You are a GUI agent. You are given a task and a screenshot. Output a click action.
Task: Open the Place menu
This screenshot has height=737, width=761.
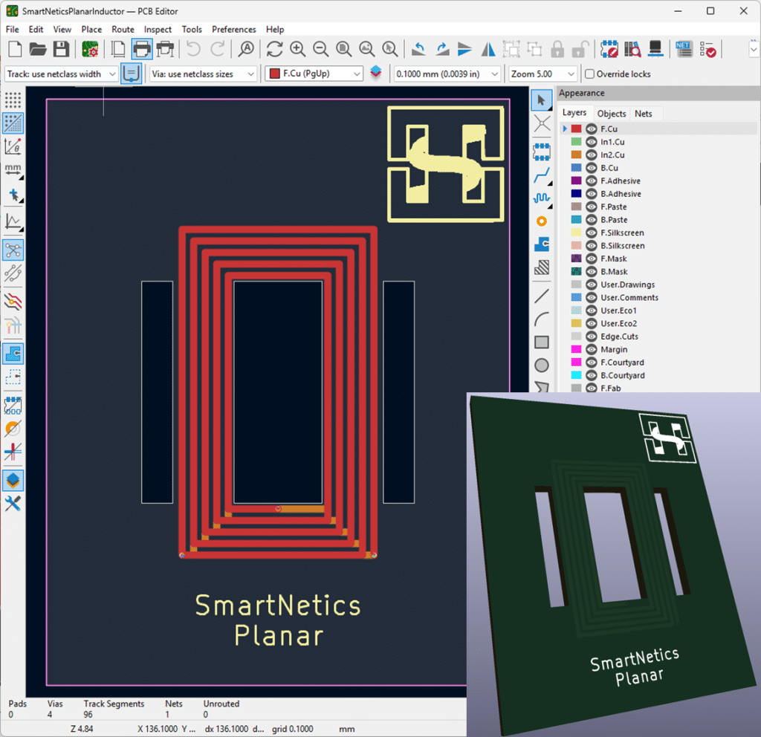coord(91,29)
